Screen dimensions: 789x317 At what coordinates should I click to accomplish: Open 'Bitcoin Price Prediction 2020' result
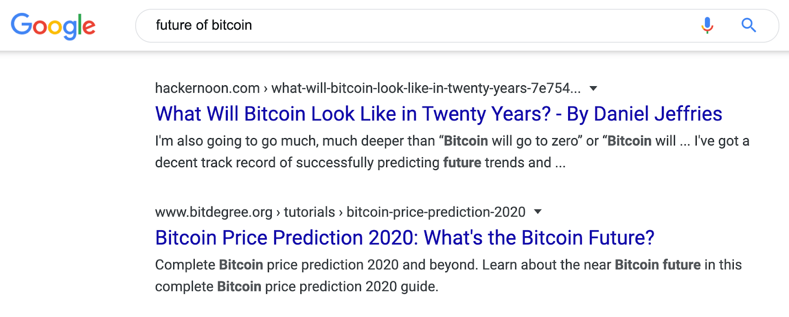click(405, 238)
